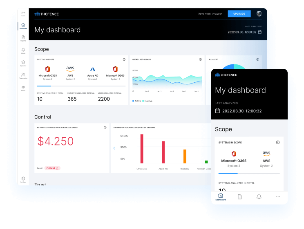Open calendar icon in mobile last analyzed
304x229 pixels.
[x=217, y=111]
